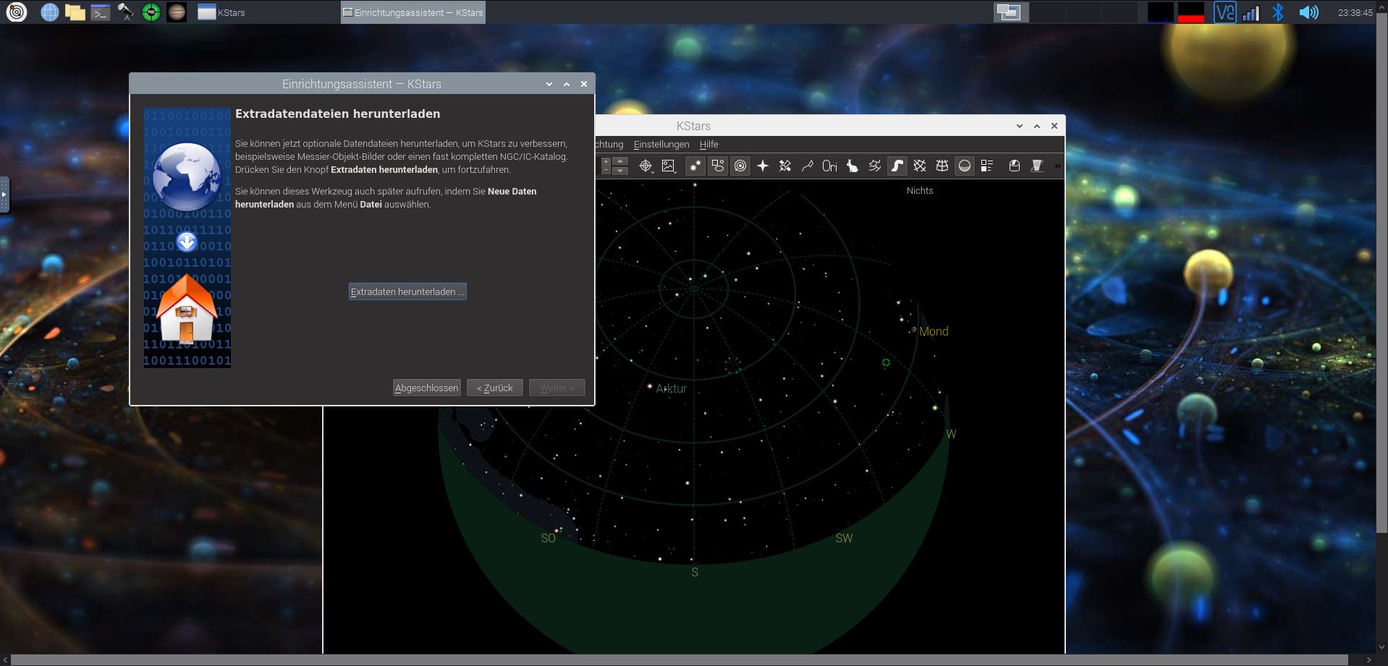Toggle constellation art rabbit icon
This screenshot has width=1388, height=666.
point(852,166)
